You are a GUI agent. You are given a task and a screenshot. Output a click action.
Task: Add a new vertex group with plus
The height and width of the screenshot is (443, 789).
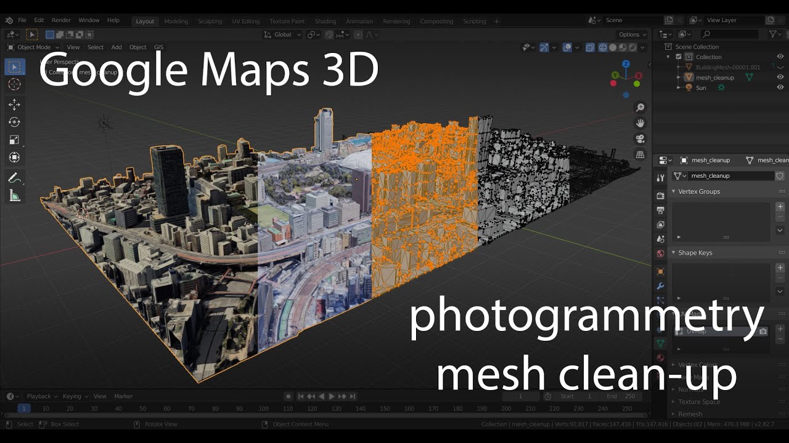[780, 207]
